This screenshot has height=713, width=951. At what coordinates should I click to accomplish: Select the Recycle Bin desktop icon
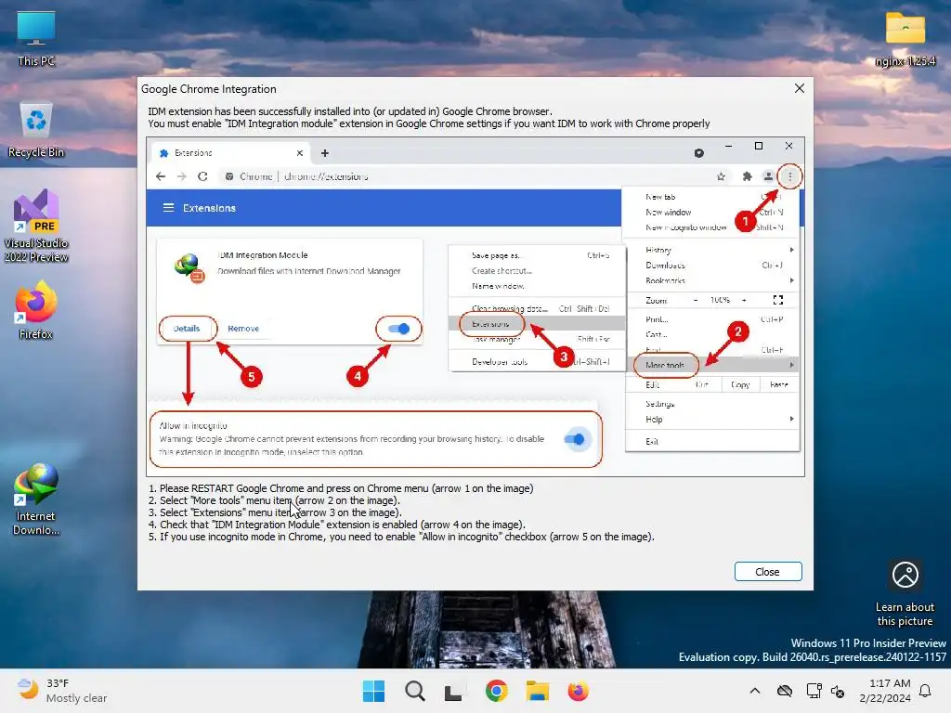point(36,129)
